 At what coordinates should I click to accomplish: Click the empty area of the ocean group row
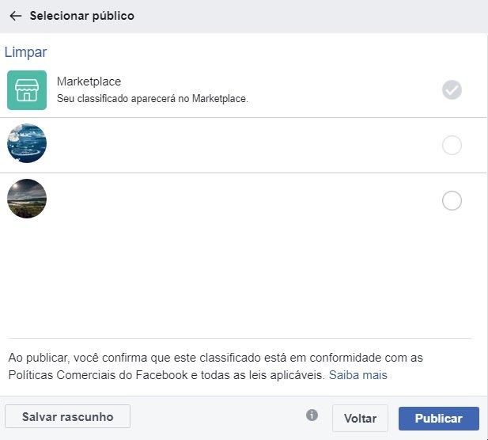click(x=243, y=145)
